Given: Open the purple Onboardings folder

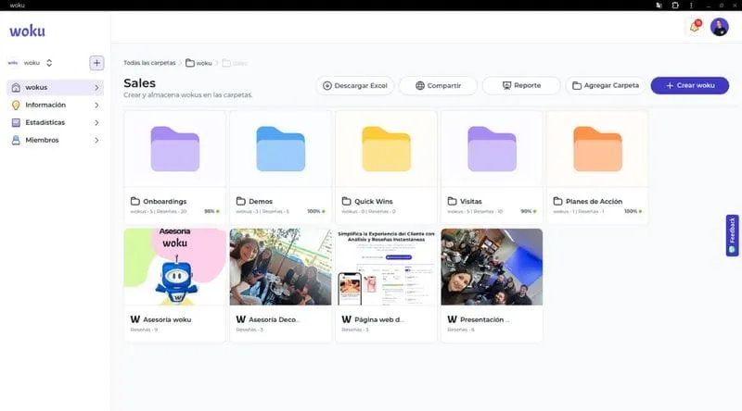Looking at the screenshot, I should coord(175,149).
